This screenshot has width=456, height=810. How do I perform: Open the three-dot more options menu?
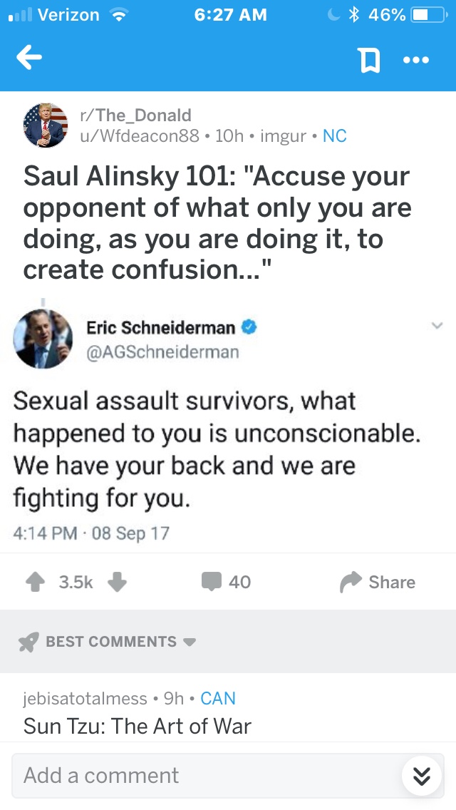coord(416,61)
